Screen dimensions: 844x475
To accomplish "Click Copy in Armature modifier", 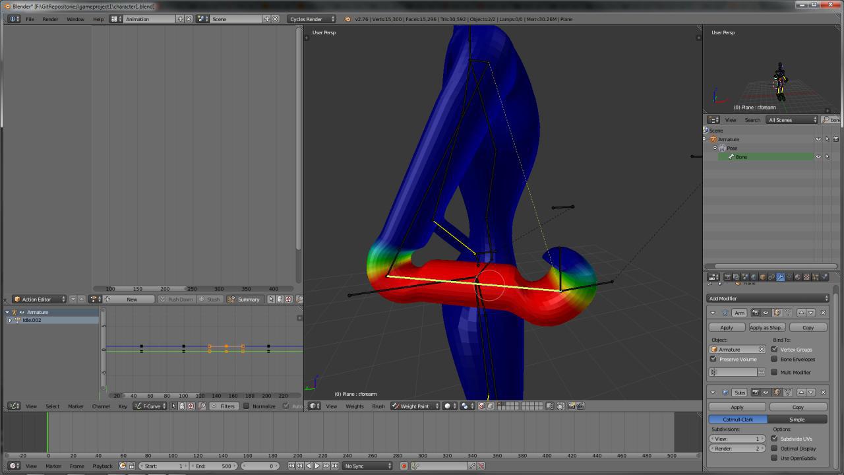I will point(808,327).
